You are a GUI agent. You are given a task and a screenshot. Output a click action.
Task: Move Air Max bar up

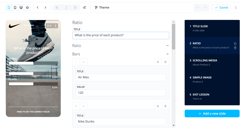[x=76, y=62]
